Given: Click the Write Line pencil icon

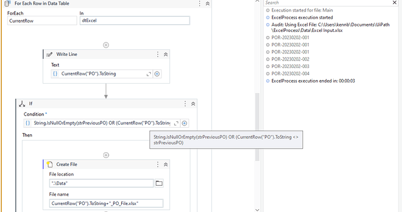Looking at the screenshot, I should pos(49,54).
